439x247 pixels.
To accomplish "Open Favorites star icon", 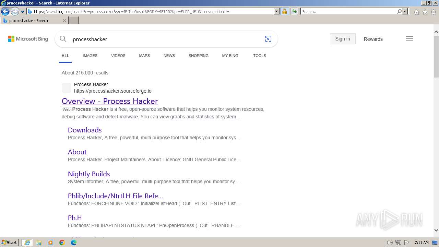I will 425,12.
